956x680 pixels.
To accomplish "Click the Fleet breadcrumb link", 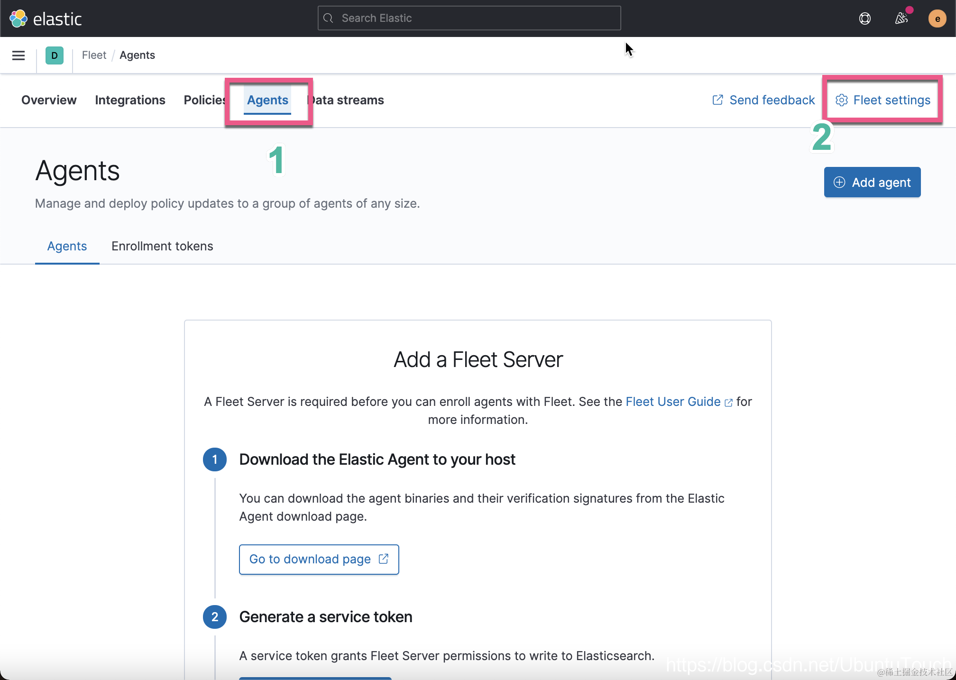I will click(x=94, y=55).
